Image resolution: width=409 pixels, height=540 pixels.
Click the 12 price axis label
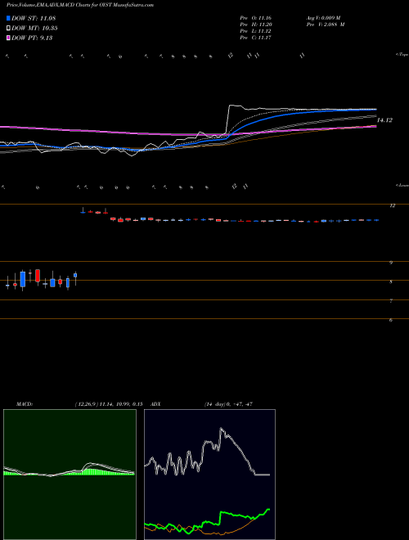point(392,205)
